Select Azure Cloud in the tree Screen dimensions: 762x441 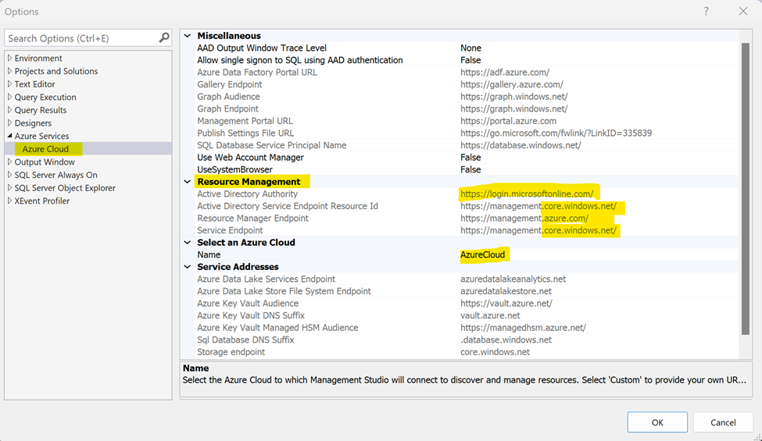coord(45,149)
